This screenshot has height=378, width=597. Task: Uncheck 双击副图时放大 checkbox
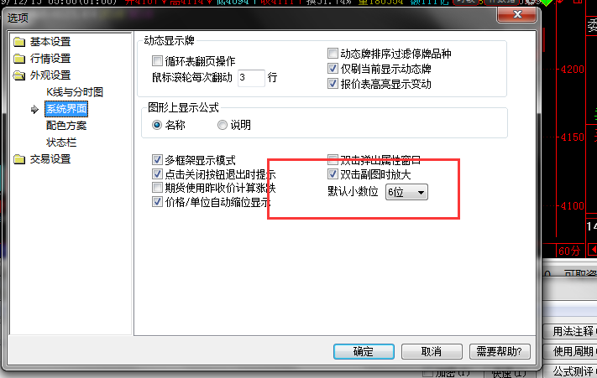tap(333, 174)
